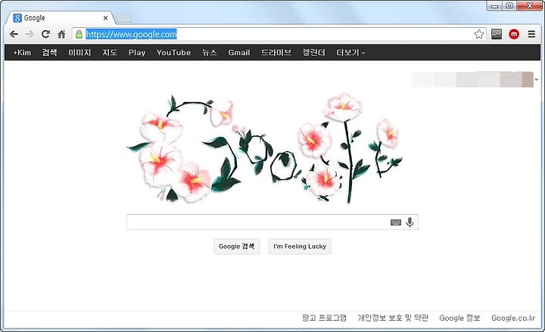Screen dimensions: 545x332
Task: Open the 검색 menu item
Action: click(49, 52)
